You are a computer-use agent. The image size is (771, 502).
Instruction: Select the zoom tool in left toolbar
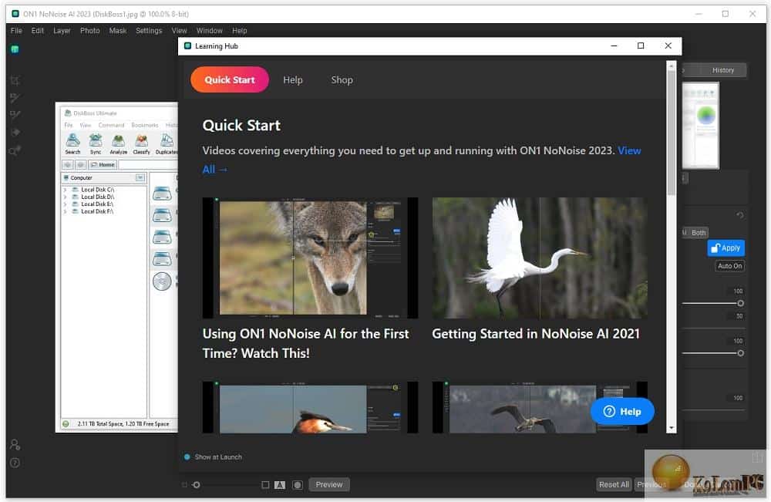tap(15, 150)
